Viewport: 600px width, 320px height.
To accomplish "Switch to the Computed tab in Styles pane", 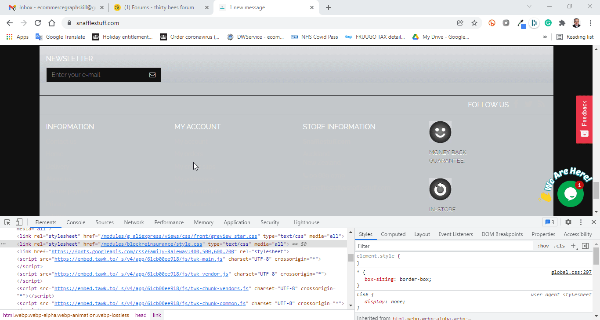I will click(x=393, y=234).
